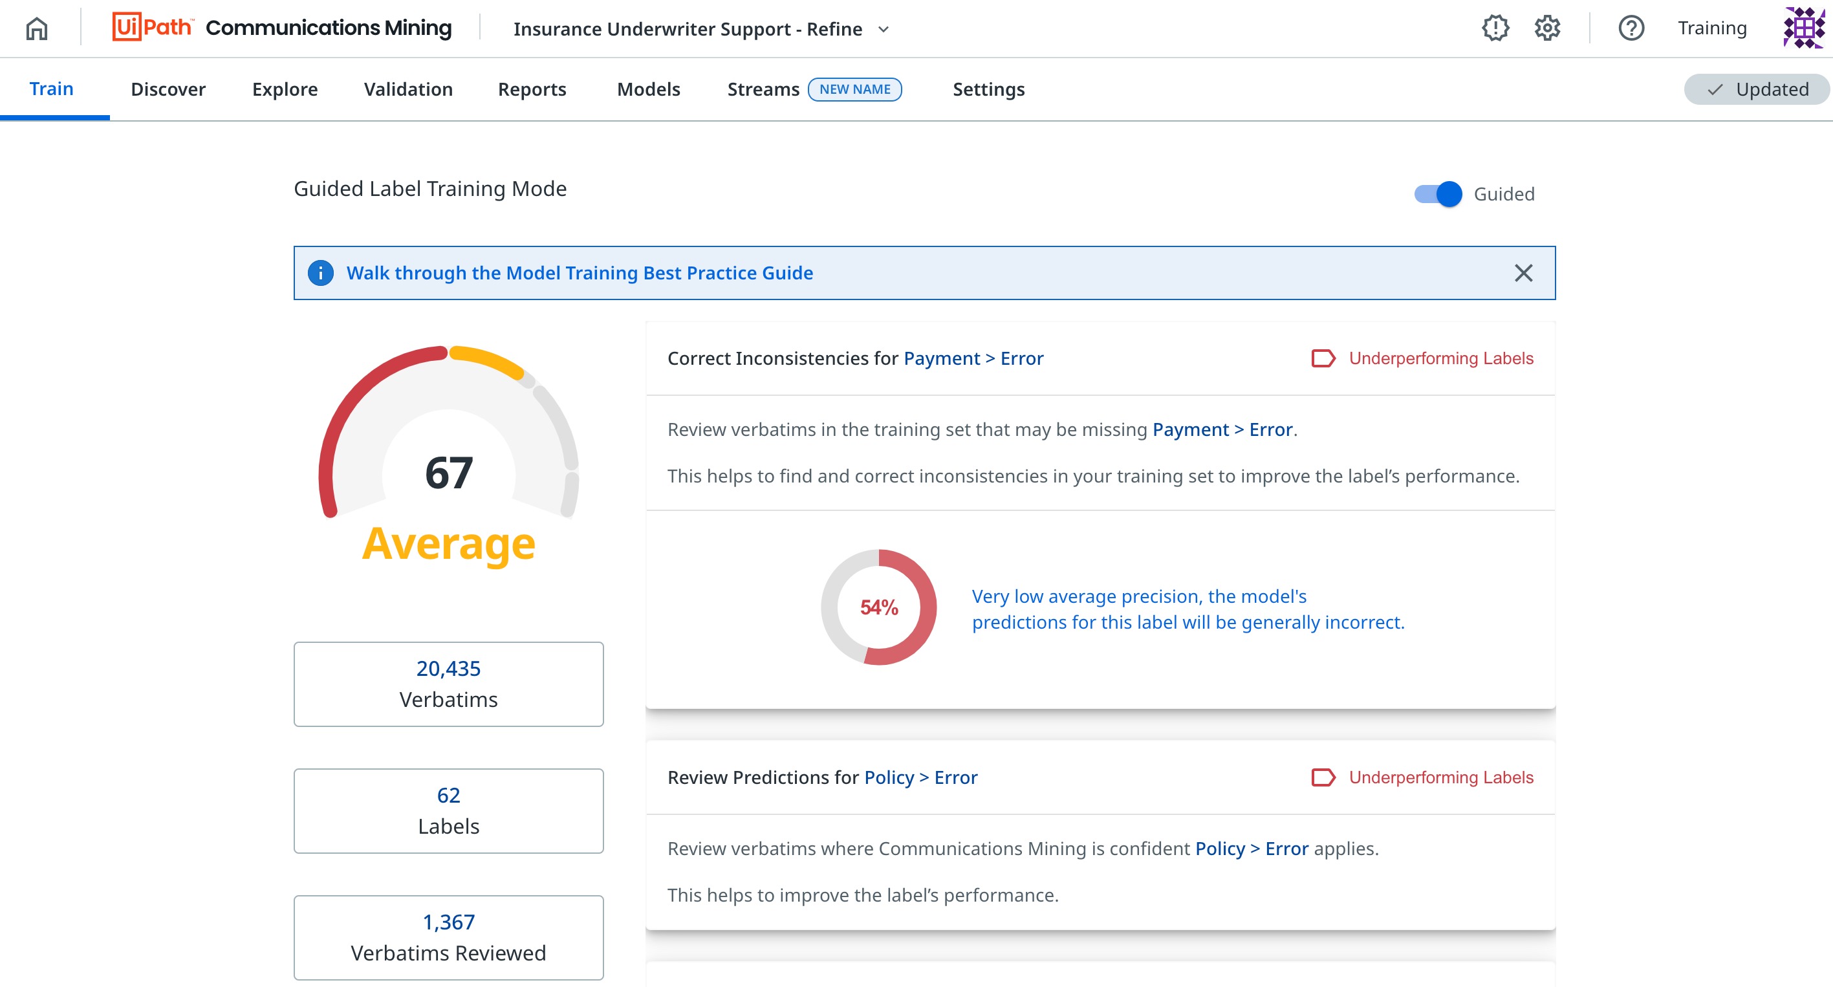Click the info icon in the guide banner

[x=320, y=272]
